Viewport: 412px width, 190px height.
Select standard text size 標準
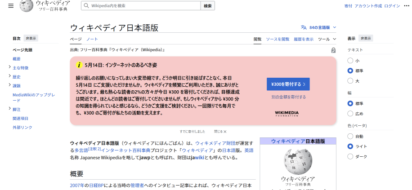pos(350,71)
